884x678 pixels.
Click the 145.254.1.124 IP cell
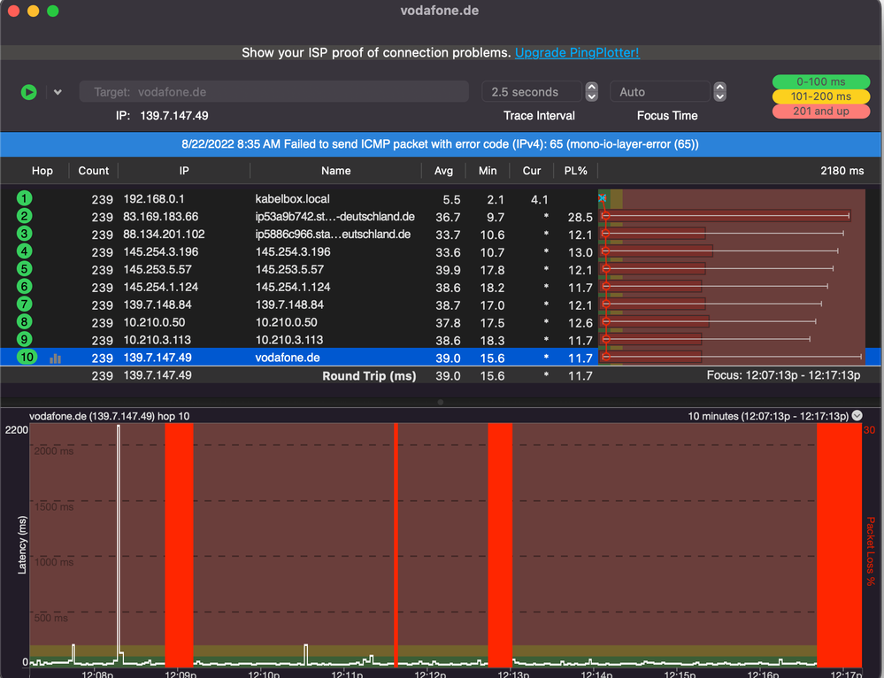point(161,287)
